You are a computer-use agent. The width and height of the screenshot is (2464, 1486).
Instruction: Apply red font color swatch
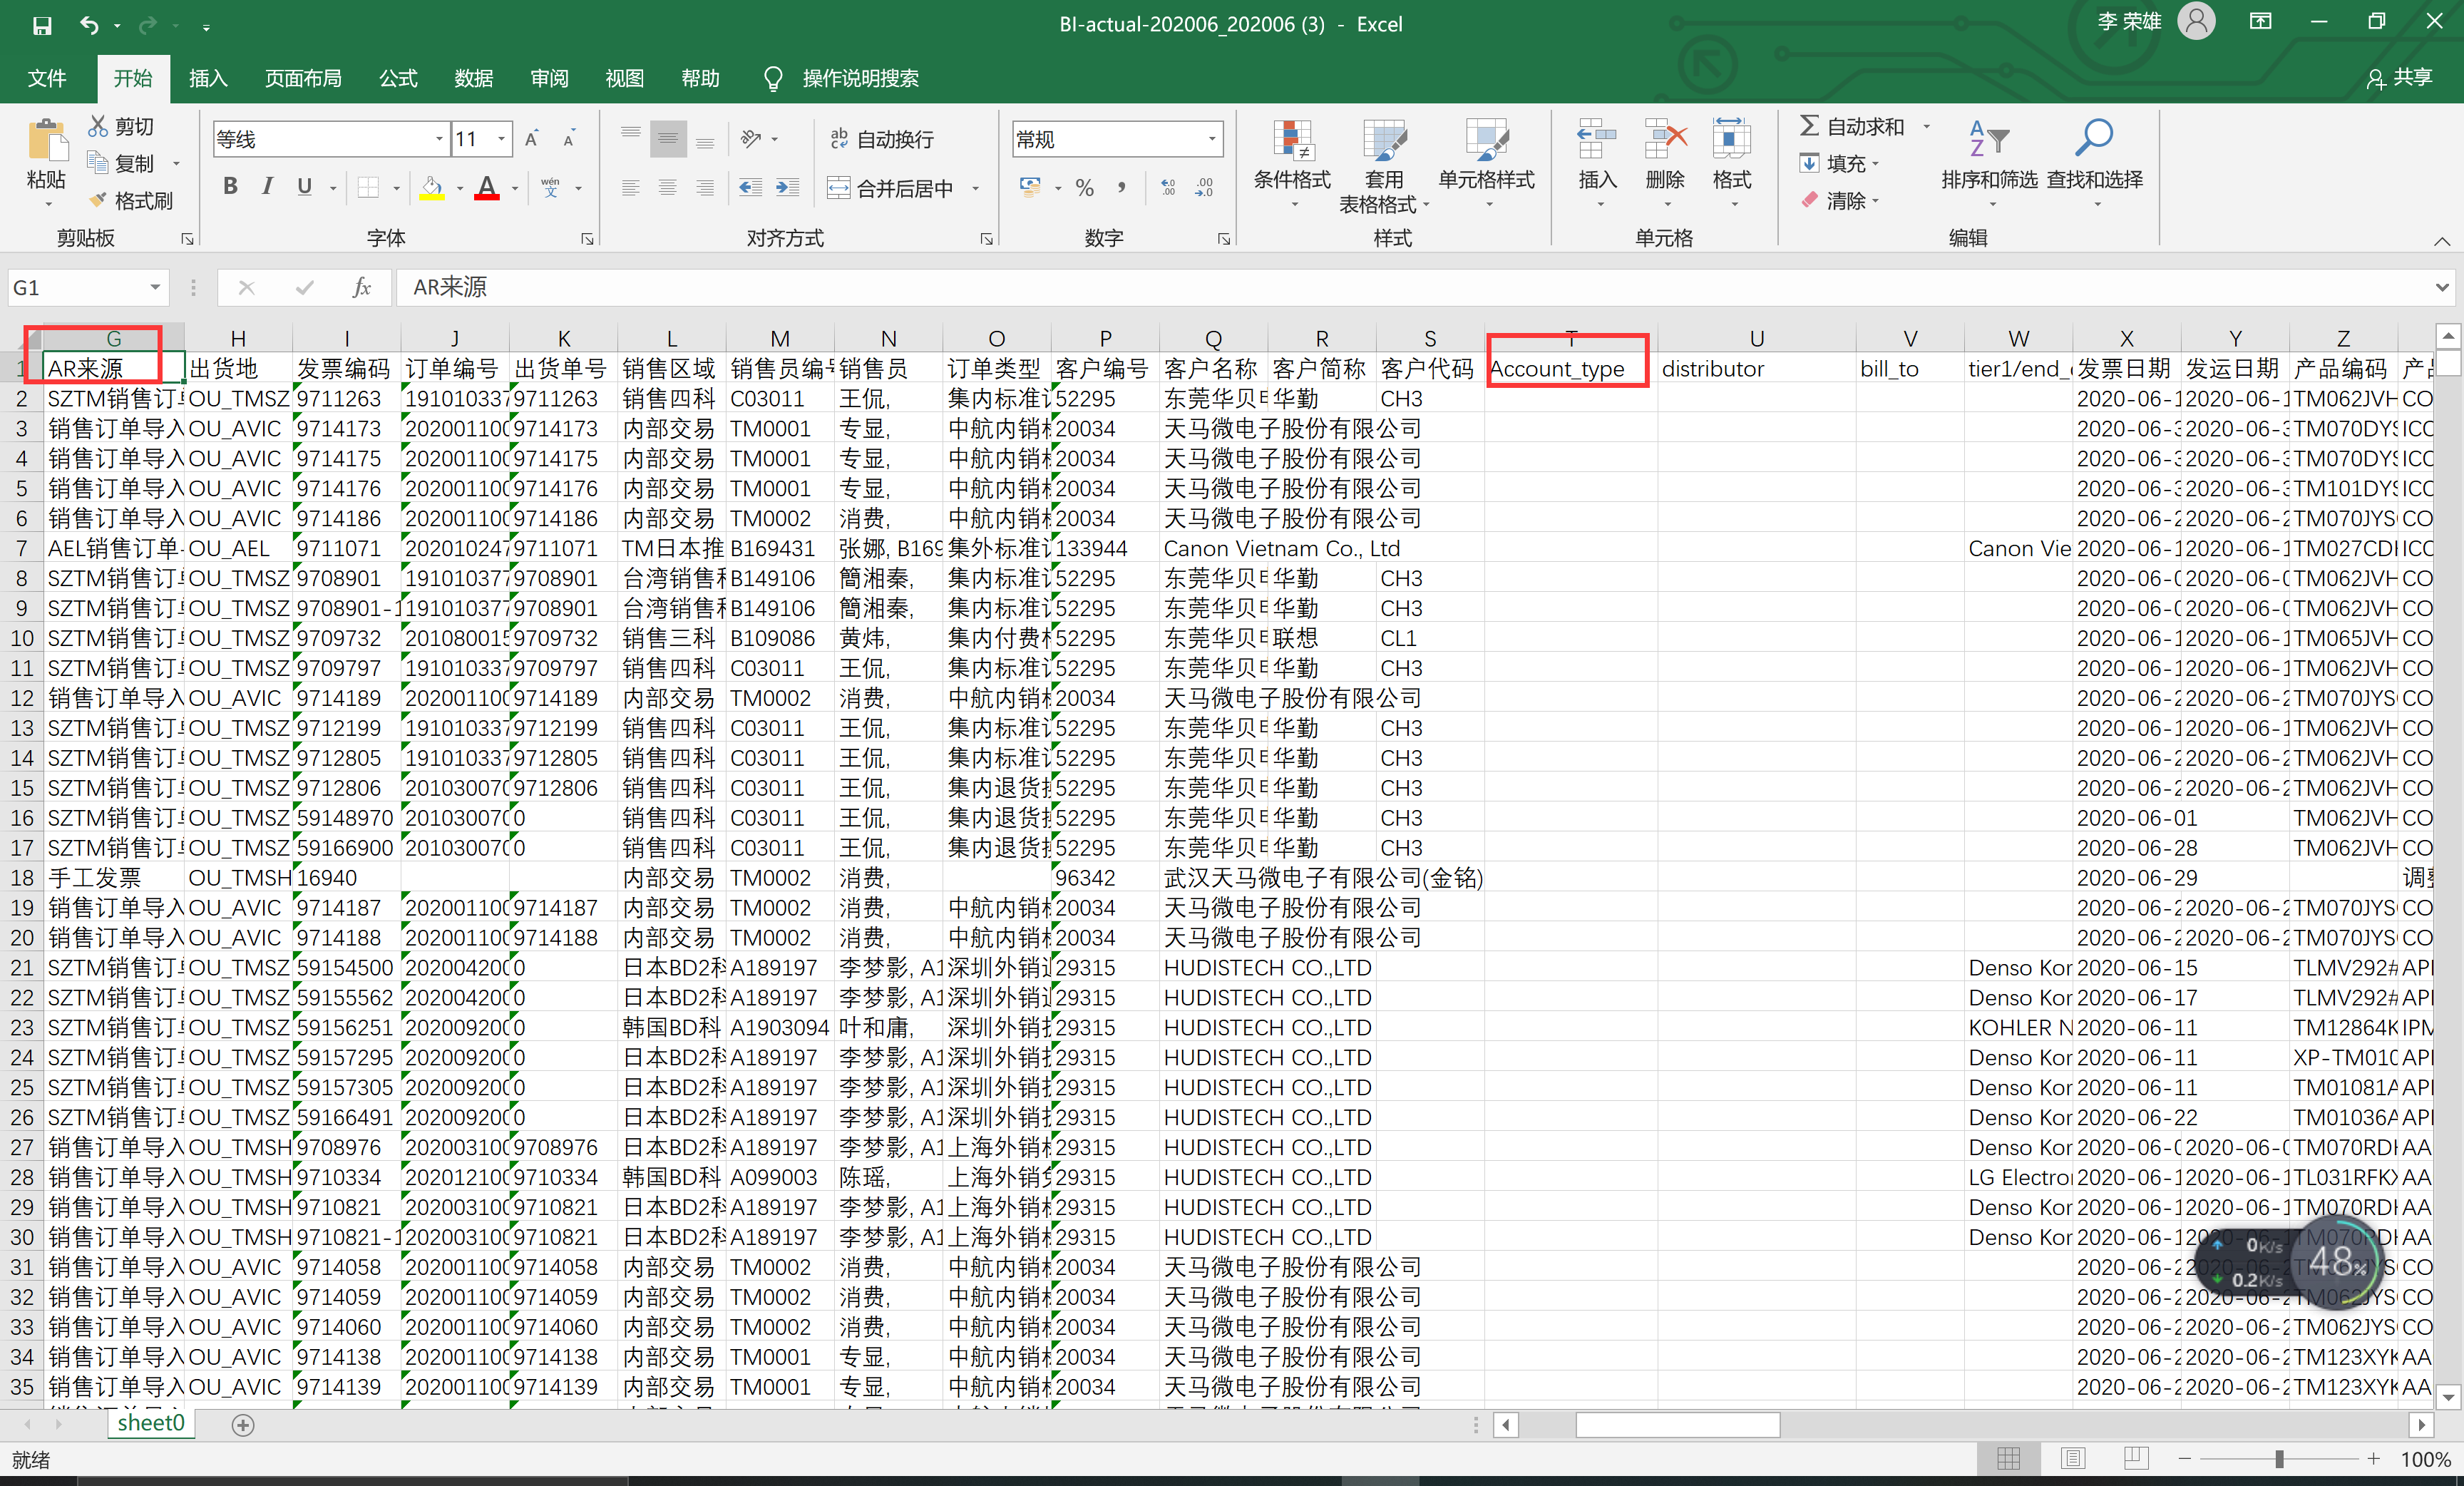click(487, 187)
